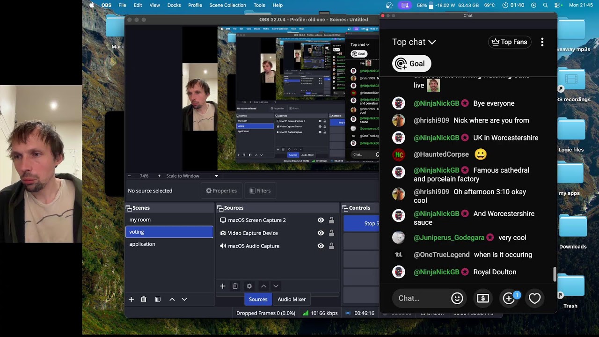Open the Scene Collection menu
The height and width of the screenshot is (337, 599).
point(227,5)
